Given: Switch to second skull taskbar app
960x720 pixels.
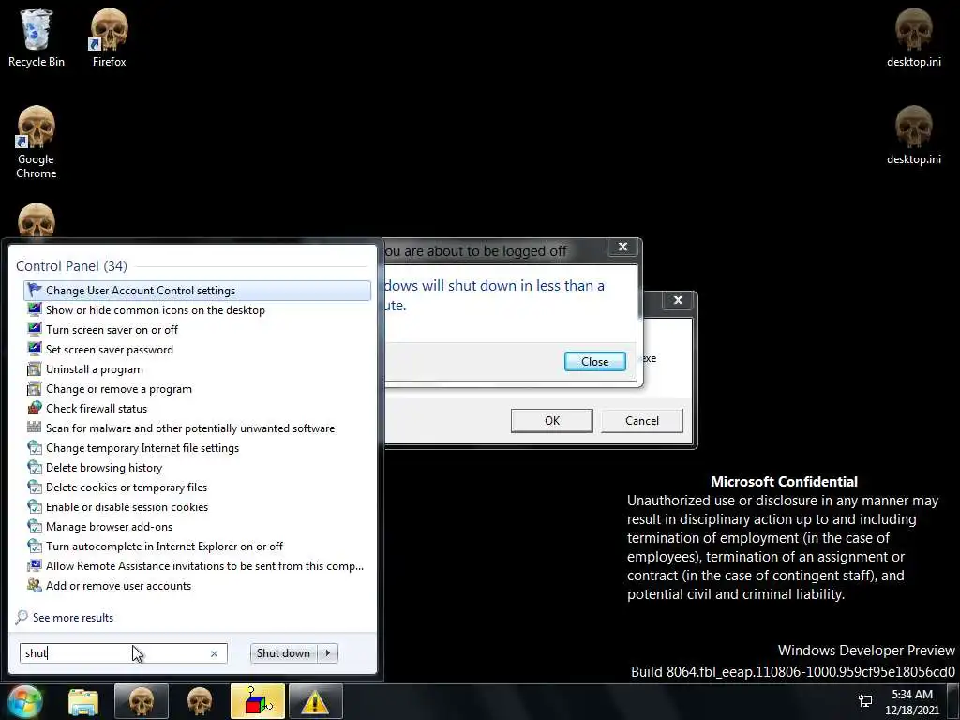Looking at the screenshot, I should (x=200, y=701).
